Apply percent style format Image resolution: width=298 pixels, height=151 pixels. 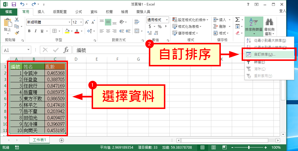[x=160, y=26]
